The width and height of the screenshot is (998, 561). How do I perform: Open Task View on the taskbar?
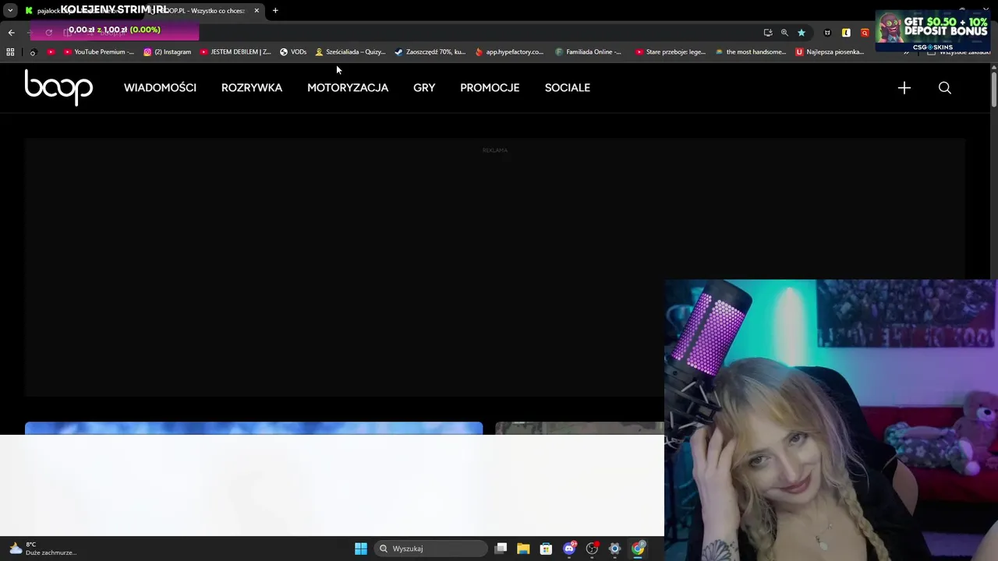click(501, 549)
